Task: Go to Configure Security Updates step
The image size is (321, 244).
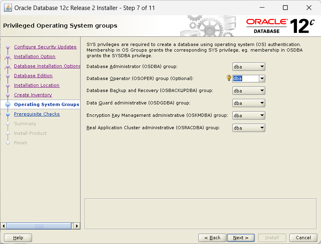Action: coord(45,47)
